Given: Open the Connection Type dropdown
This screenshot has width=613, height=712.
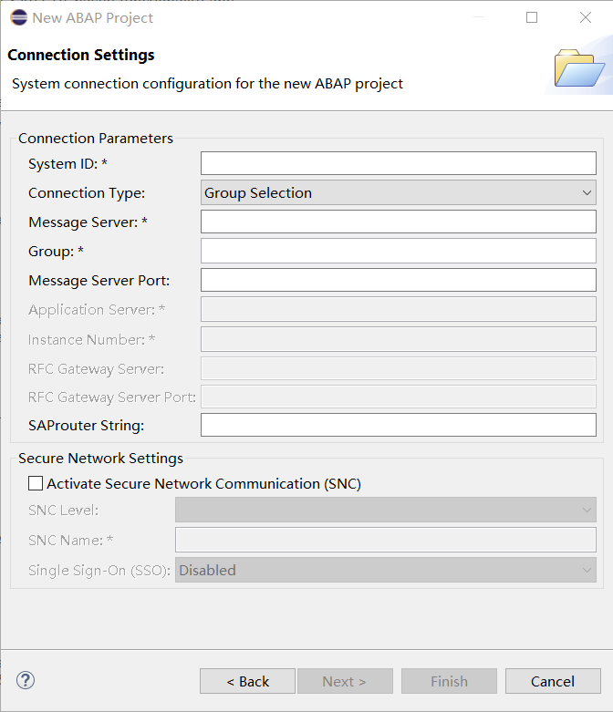Looking at the screenshot, I should pos(398,192).
